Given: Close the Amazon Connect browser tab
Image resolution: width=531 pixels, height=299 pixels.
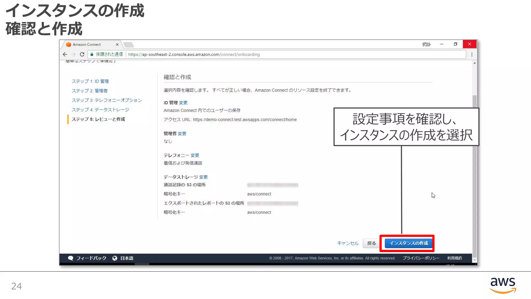Looking at the screenshot, I should pyautogui.click(x=117, y=44).
